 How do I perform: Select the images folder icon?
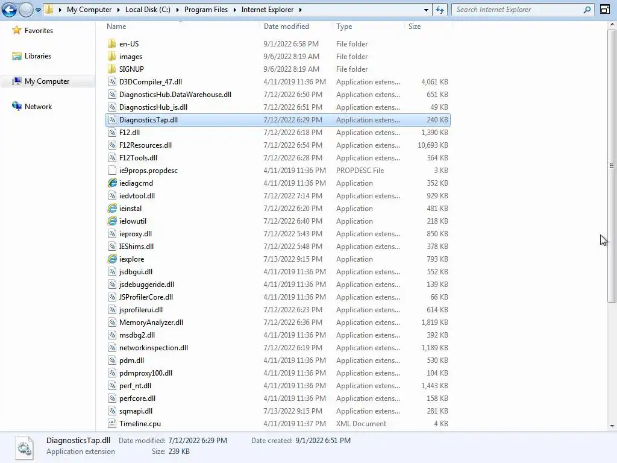point(111,56)
